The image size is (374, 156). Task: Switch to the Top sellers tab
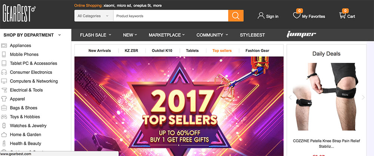222,50
